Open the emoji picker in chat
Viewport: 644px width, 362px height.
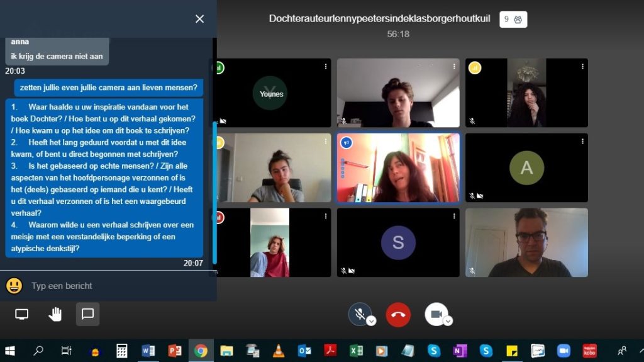[14, 286]
